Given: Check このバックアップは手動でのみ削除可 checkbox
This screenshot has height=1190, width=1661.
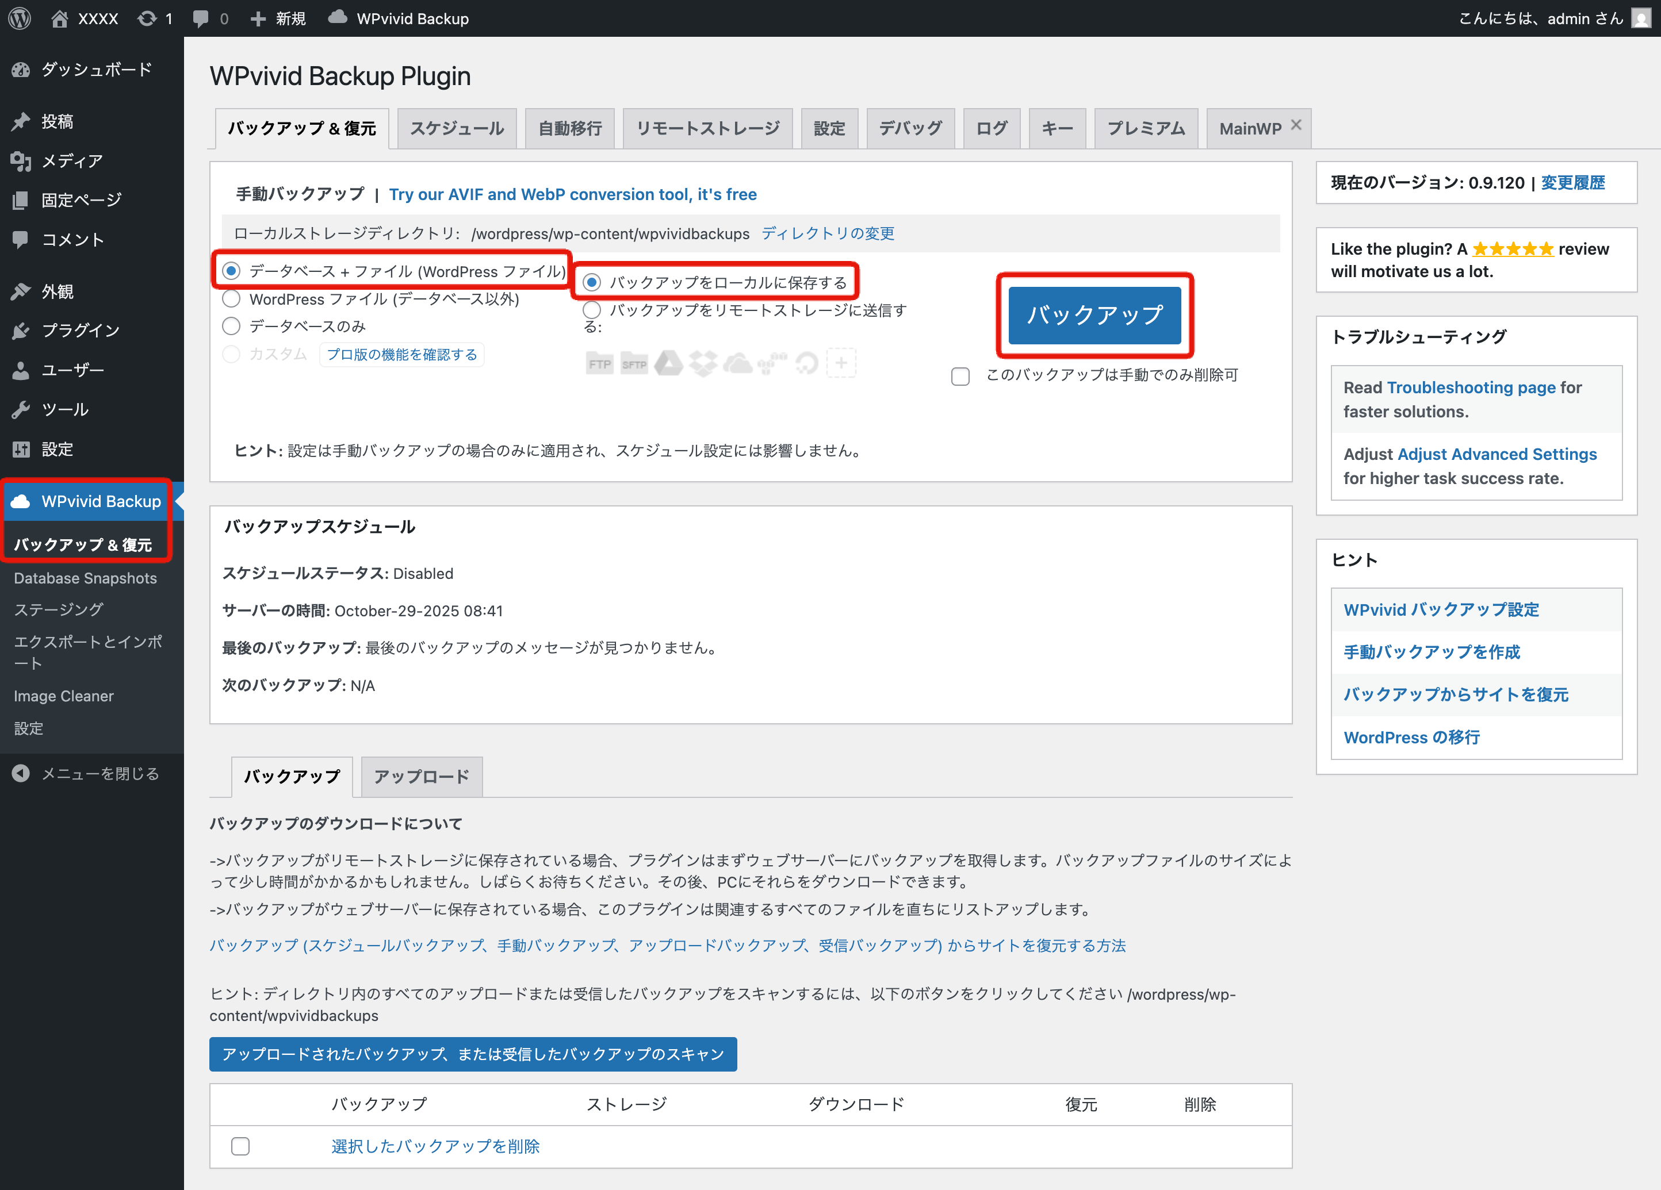Looking at the screenshot, I should pyautogui.click(x=960, y=376).
